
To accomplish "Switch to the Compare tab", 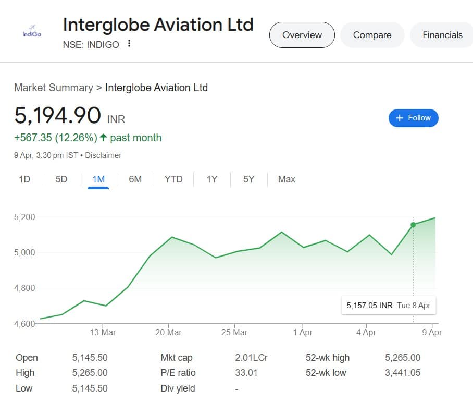I will pos(372,35).
